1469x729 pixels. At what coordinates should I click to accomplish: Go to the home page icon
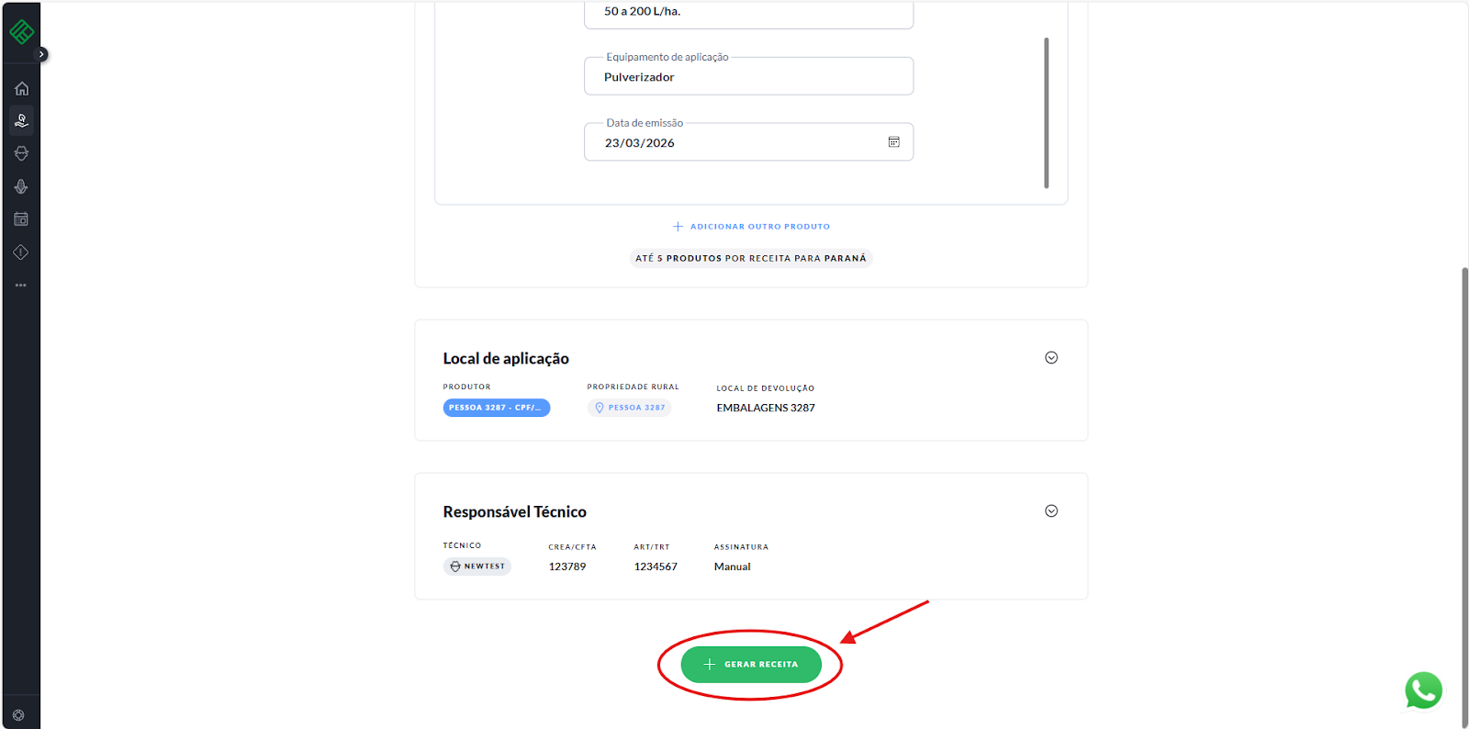[x=21, y=89]
